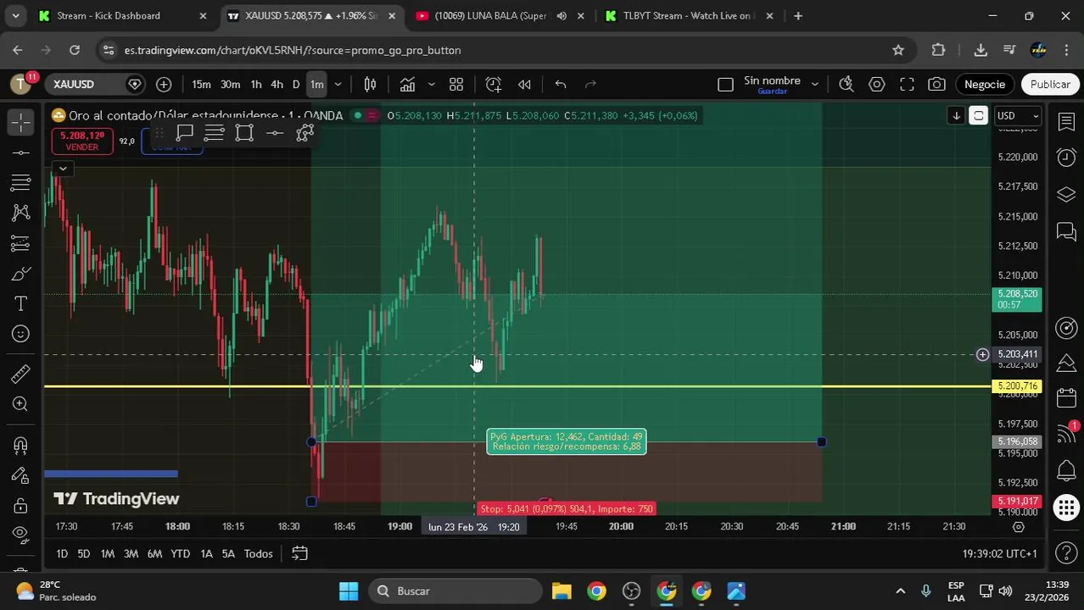This screenshot has width=1084, height=610.
Task: Switch to the 1h timeframe
Action: coord(255,84)
